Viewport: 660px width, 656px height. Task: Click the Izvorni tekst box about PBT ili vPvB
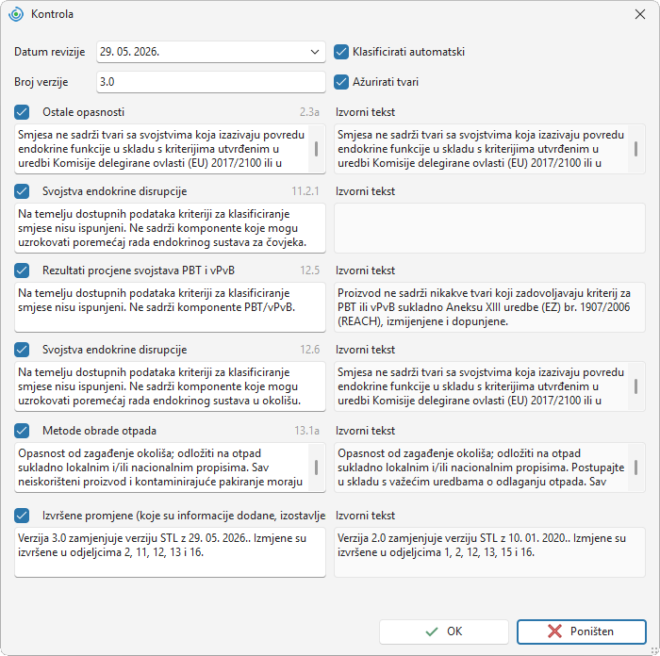pyautogui.click(x=489, y=307)
